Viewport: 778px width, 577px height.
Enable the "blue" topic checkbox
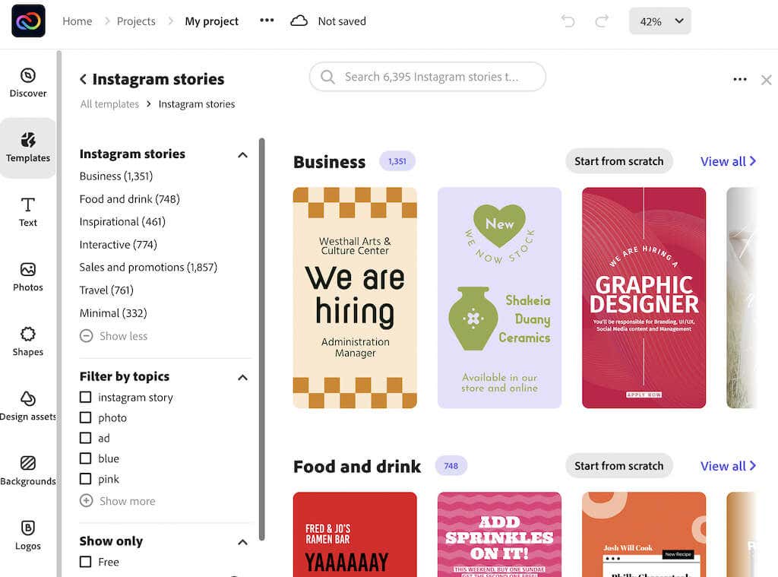86,459
